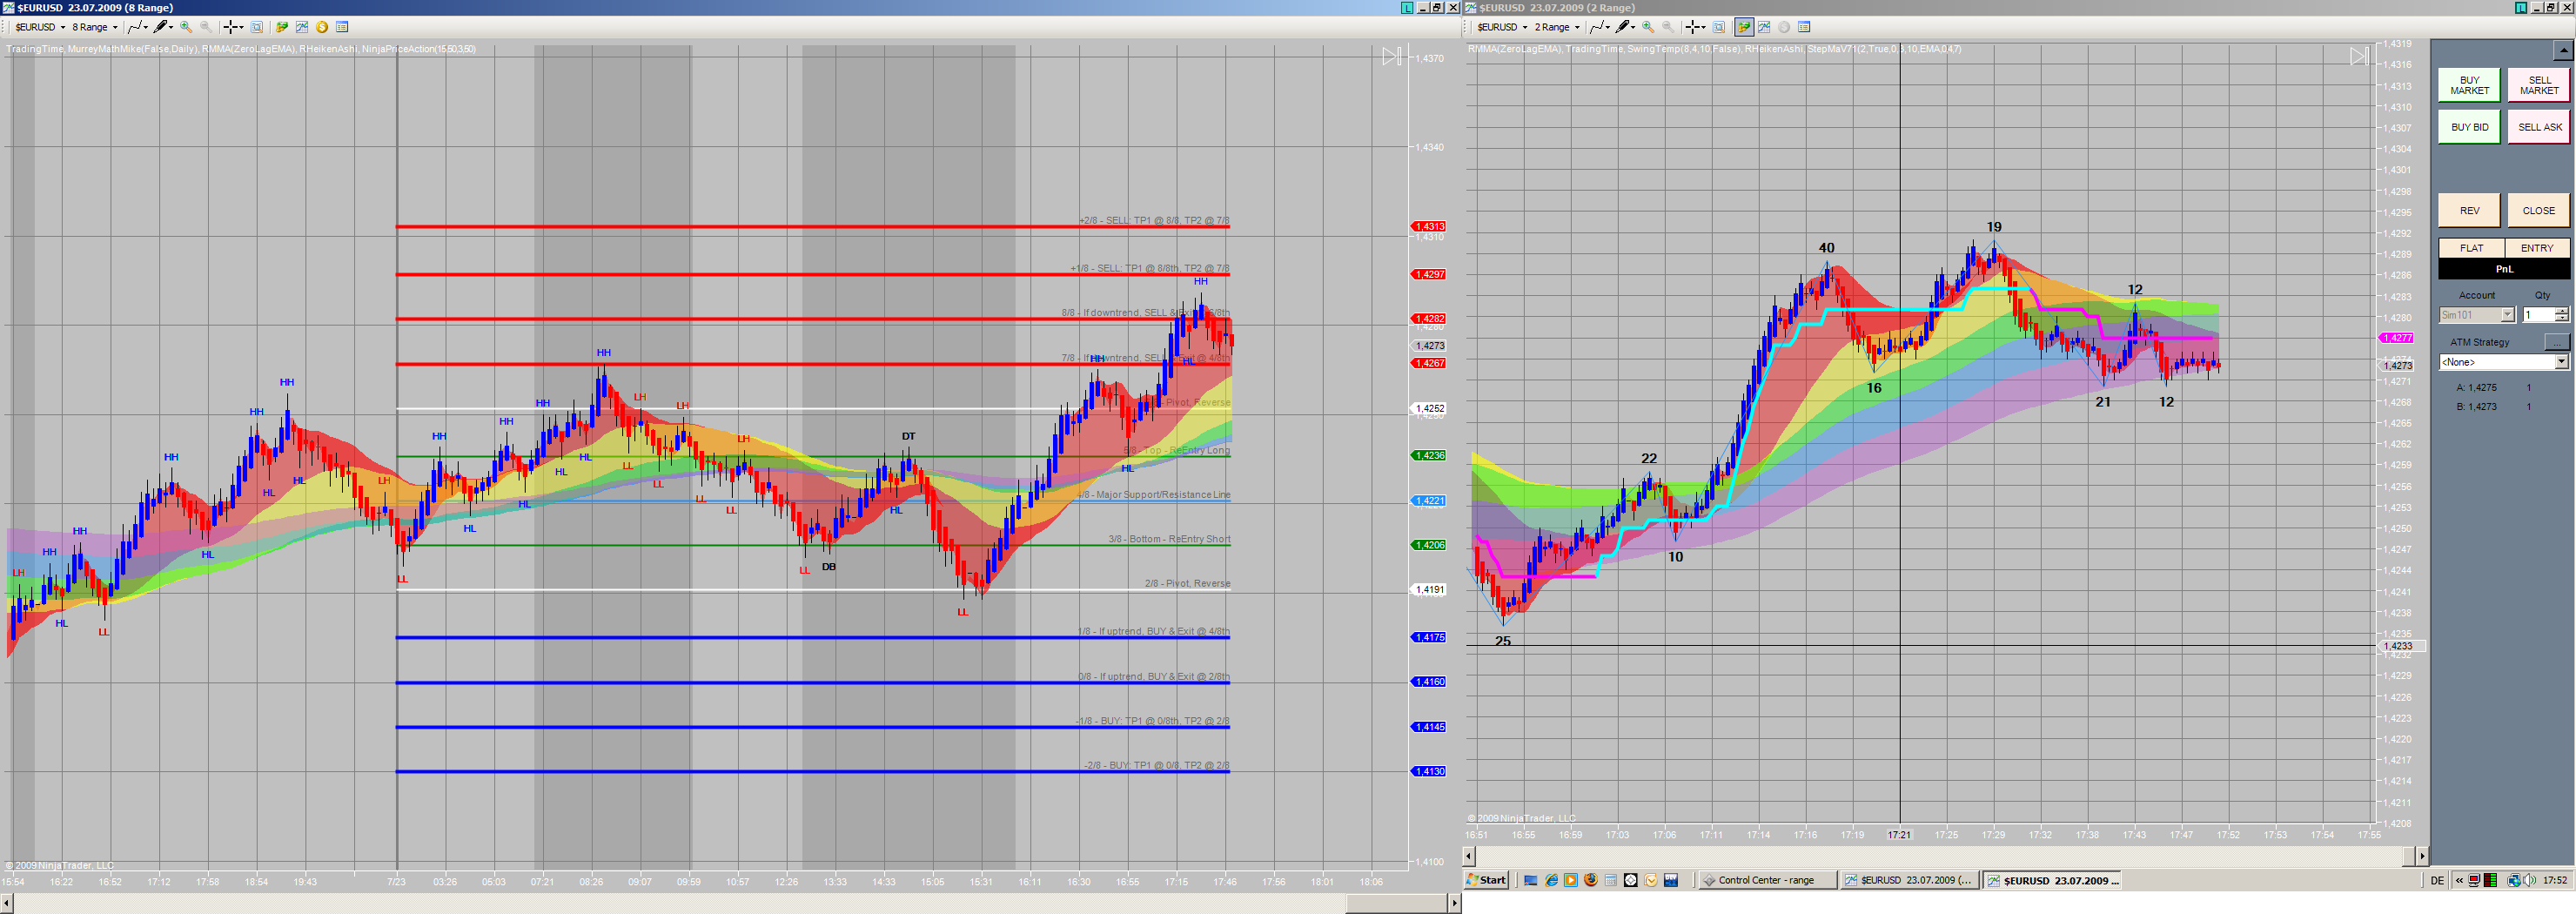This screenshot has height=914, width=2576.
Task: Toggle Chart Trader icon in the 8 Range chart
Action: (282, 27)
